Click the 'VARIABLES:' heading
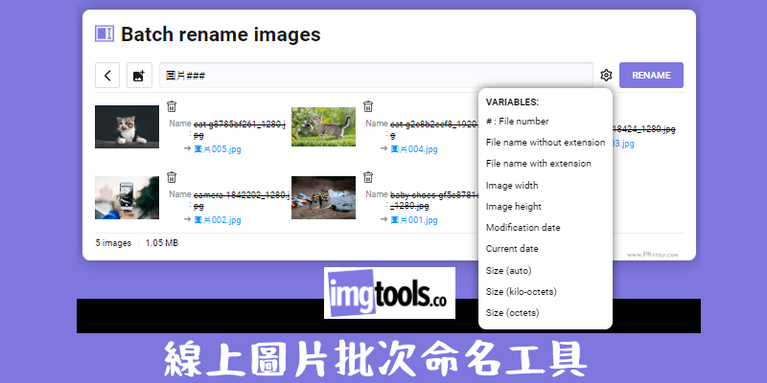Image resolution: width=767 pixels, height=383 pixels. coord(512,102)
